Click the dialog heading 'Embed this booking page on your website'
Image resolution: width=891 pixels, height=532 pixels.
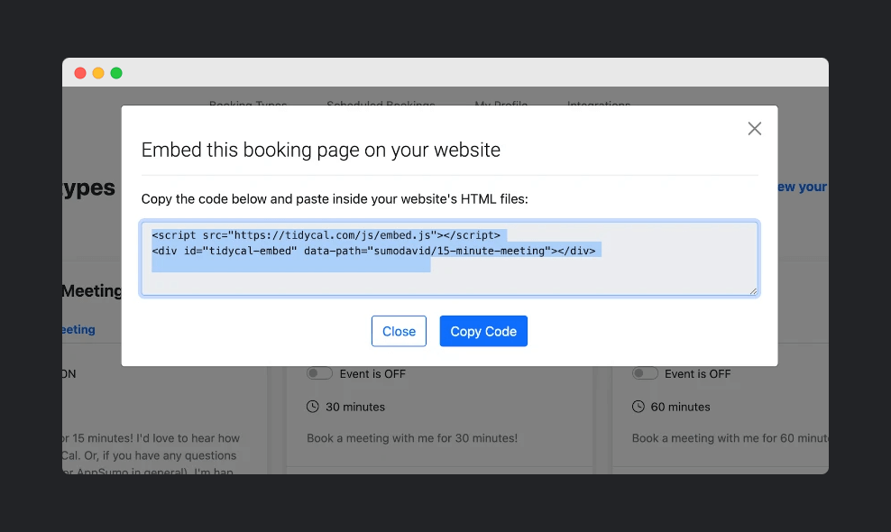(x=321, y=150)
